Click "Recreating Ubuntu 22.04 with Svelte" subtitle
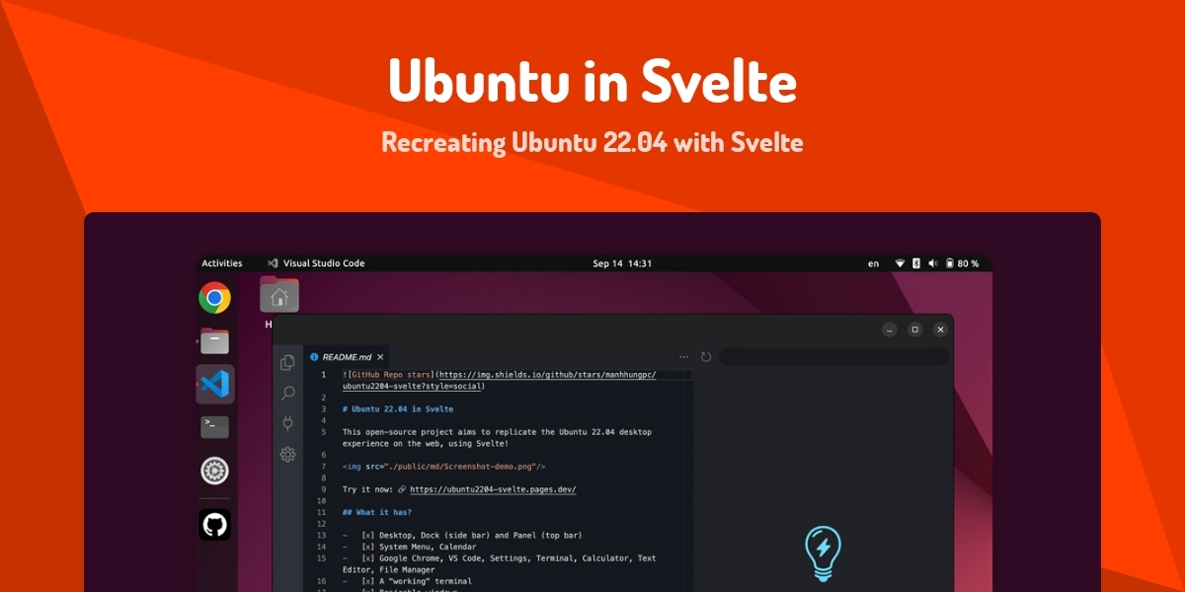Image resolution: width=1185 pixels, height=592 pixels. (x=592, y=143)
